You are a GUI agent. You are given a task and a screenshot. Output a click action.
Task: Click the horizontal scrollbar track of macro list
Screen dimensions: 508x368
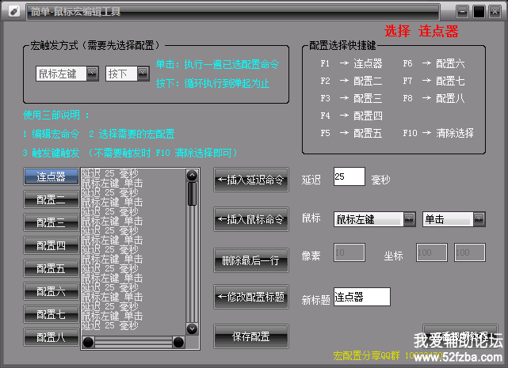click(133, 343)
